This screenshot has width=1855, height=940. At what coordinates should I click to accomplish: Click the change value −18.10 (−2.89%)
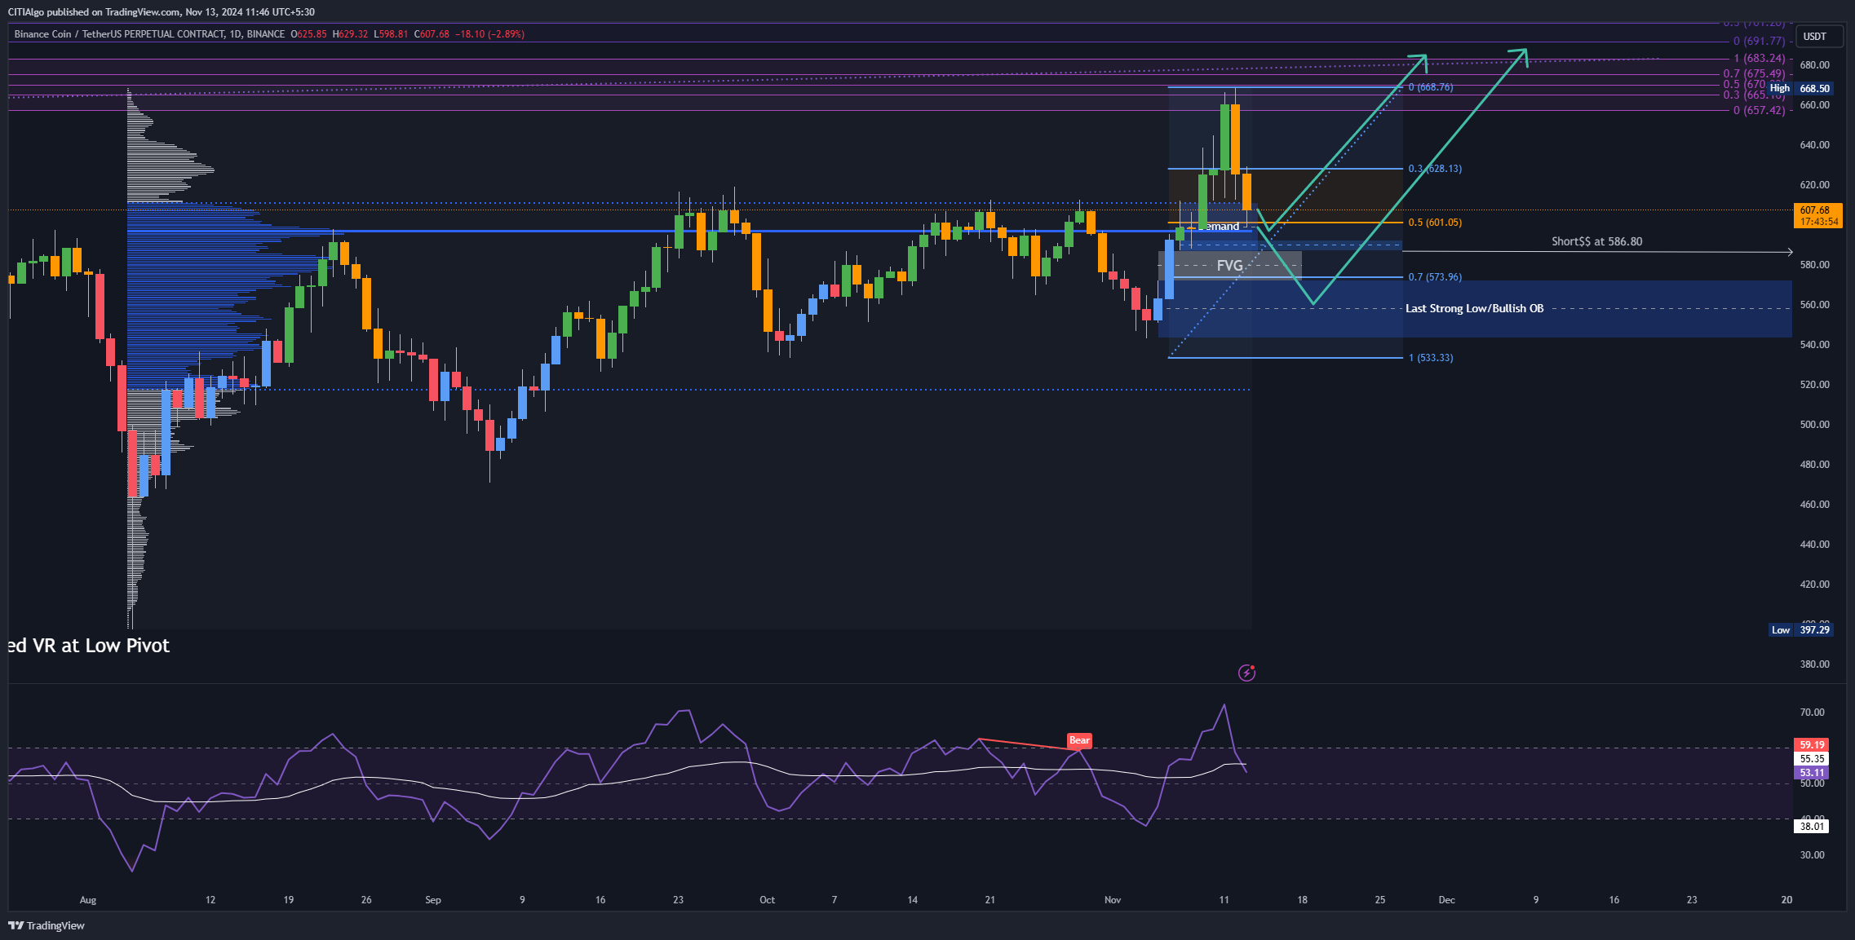pyautogui.click(x=489, y=34)
